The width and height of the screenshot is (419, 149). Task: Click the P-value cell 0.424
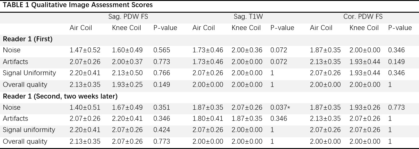(162, 130)
